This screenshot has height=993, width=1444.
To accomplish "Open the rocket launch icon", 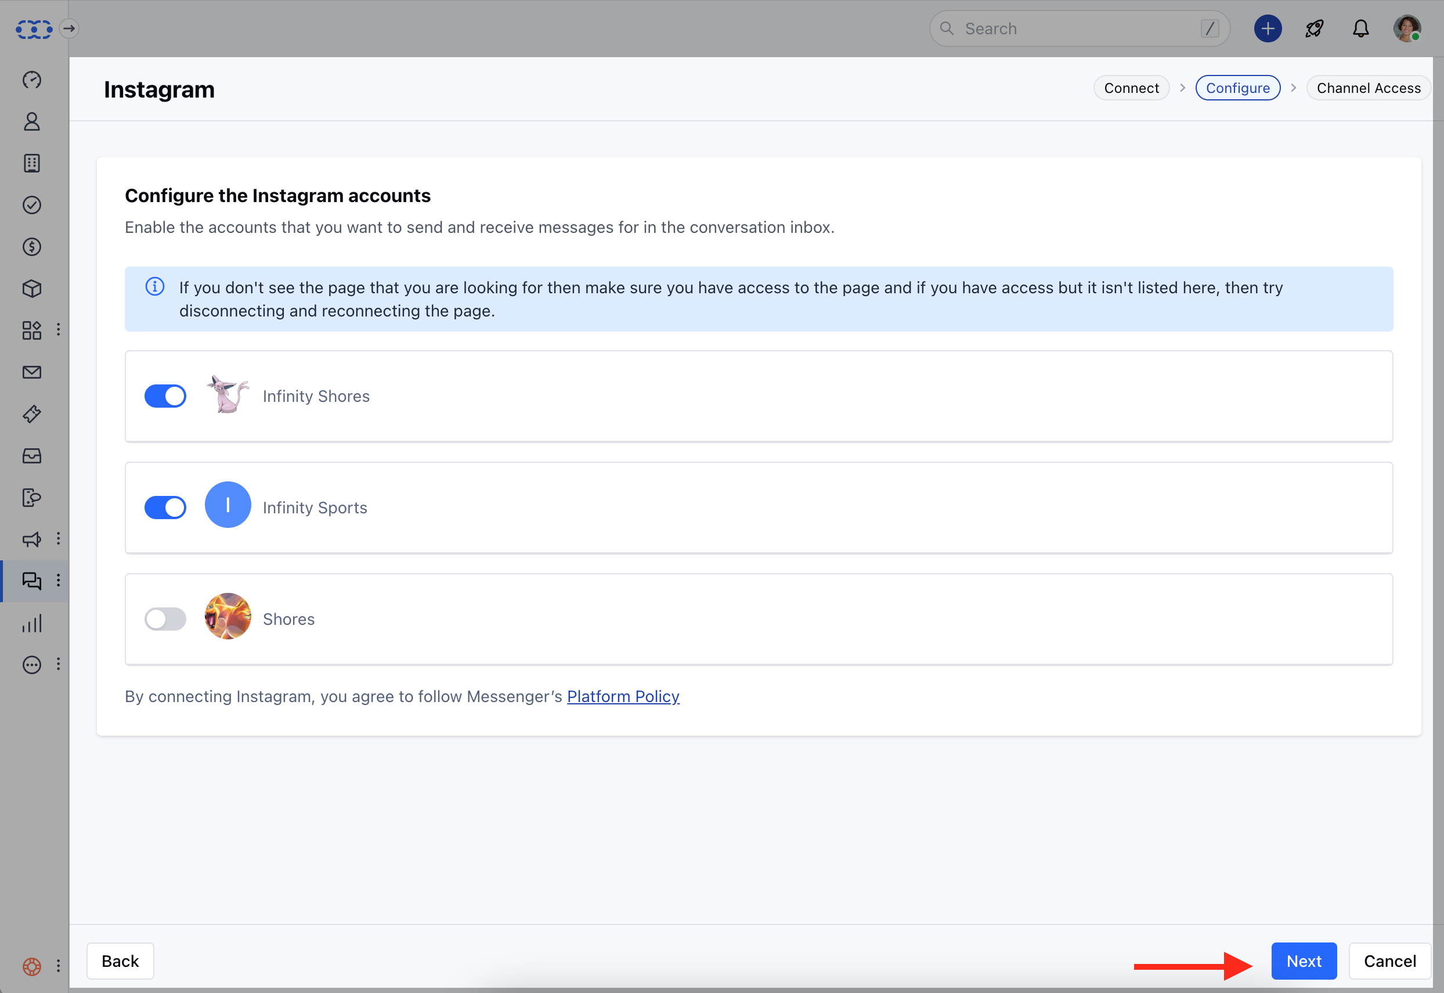I will coord(1314,28).
